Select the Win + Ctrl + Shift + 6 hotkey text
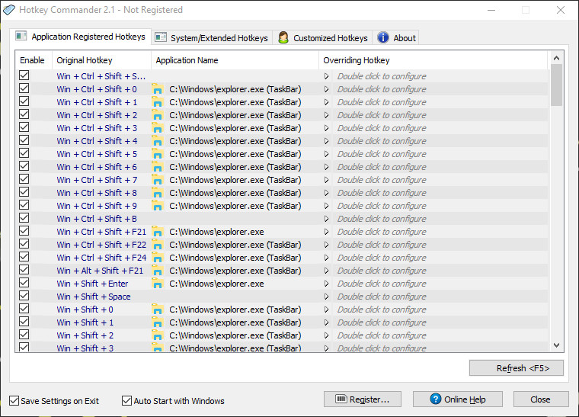579x417 pixels. [x=97, y=167]
